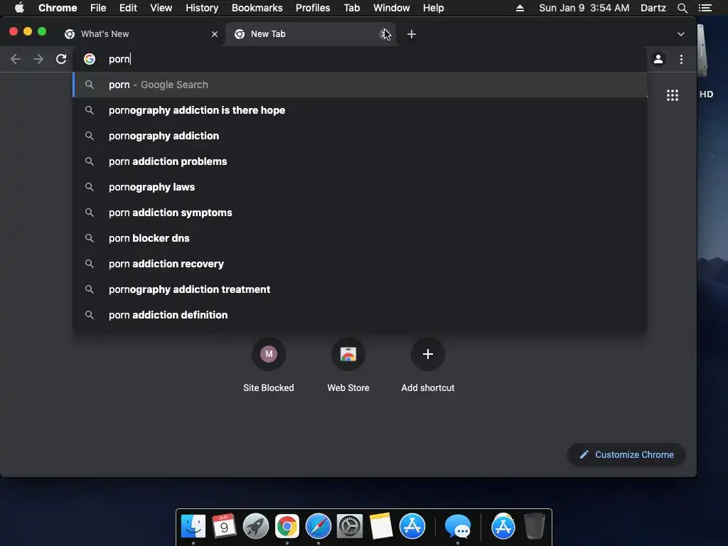The width and height of the screenshot is (728, 546).
Task: Reload the current page
Action: [61, 59]
